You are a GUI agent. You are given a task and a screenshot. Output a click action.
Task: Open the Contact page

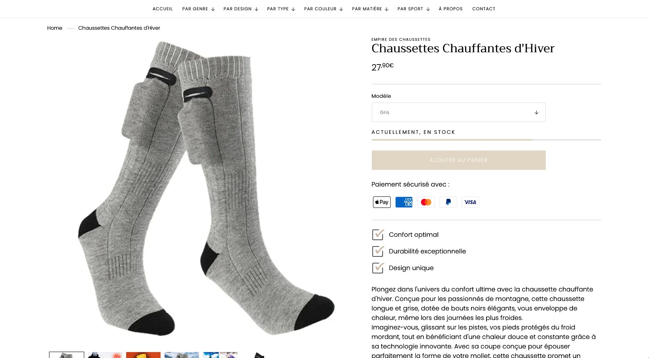484,9
